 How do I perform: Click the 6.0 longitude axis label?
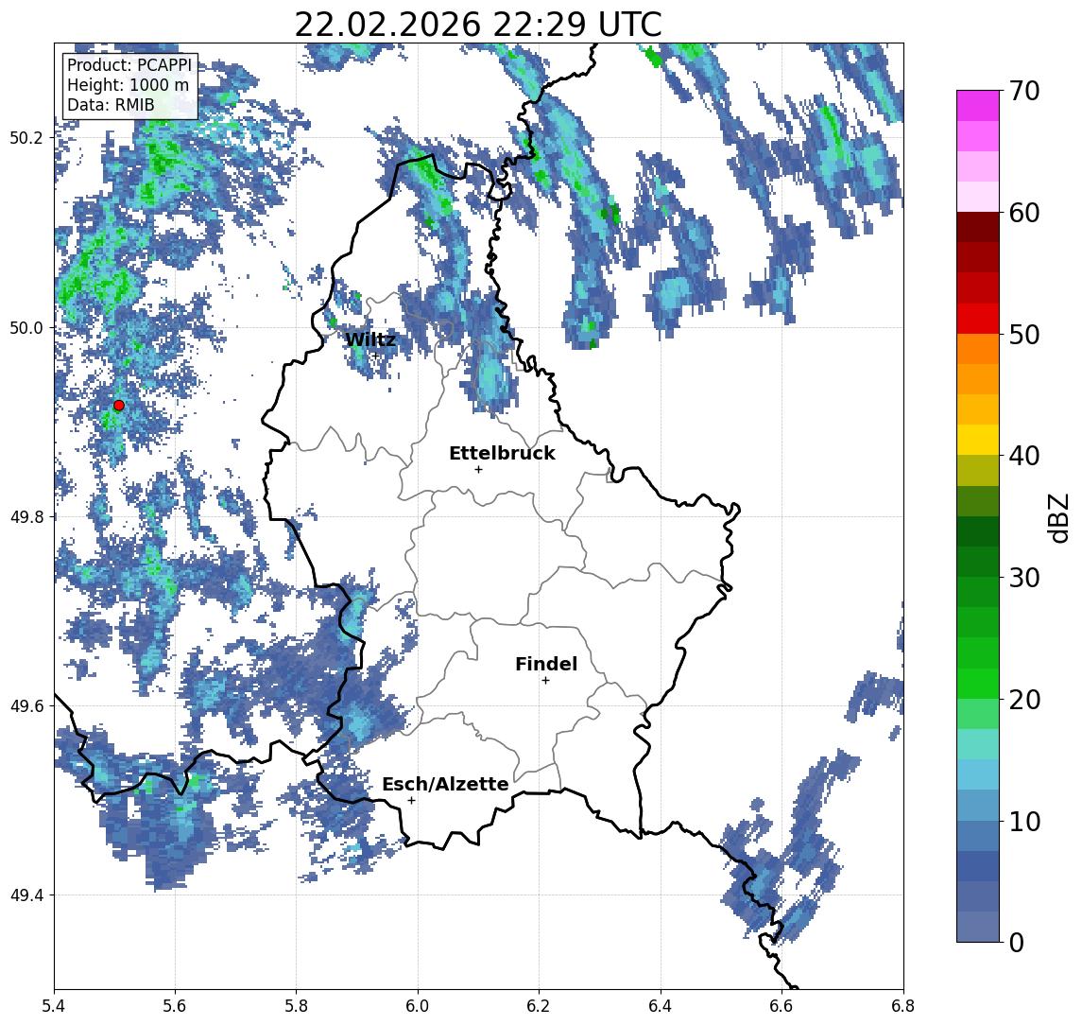(x=418, y=1006)
